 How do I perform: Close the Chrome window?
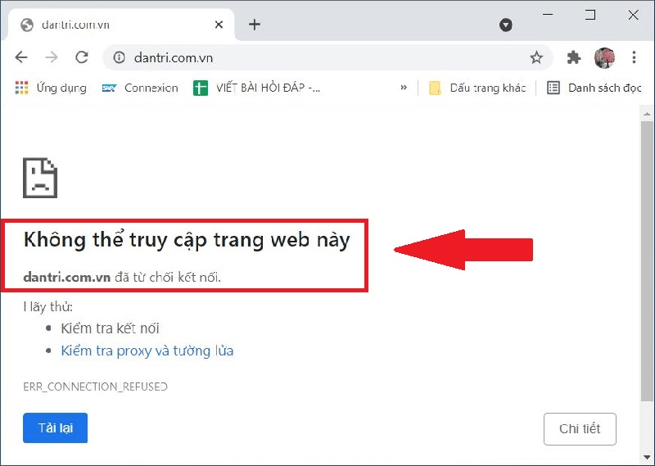pyautogui.click(x=633, y=15)
